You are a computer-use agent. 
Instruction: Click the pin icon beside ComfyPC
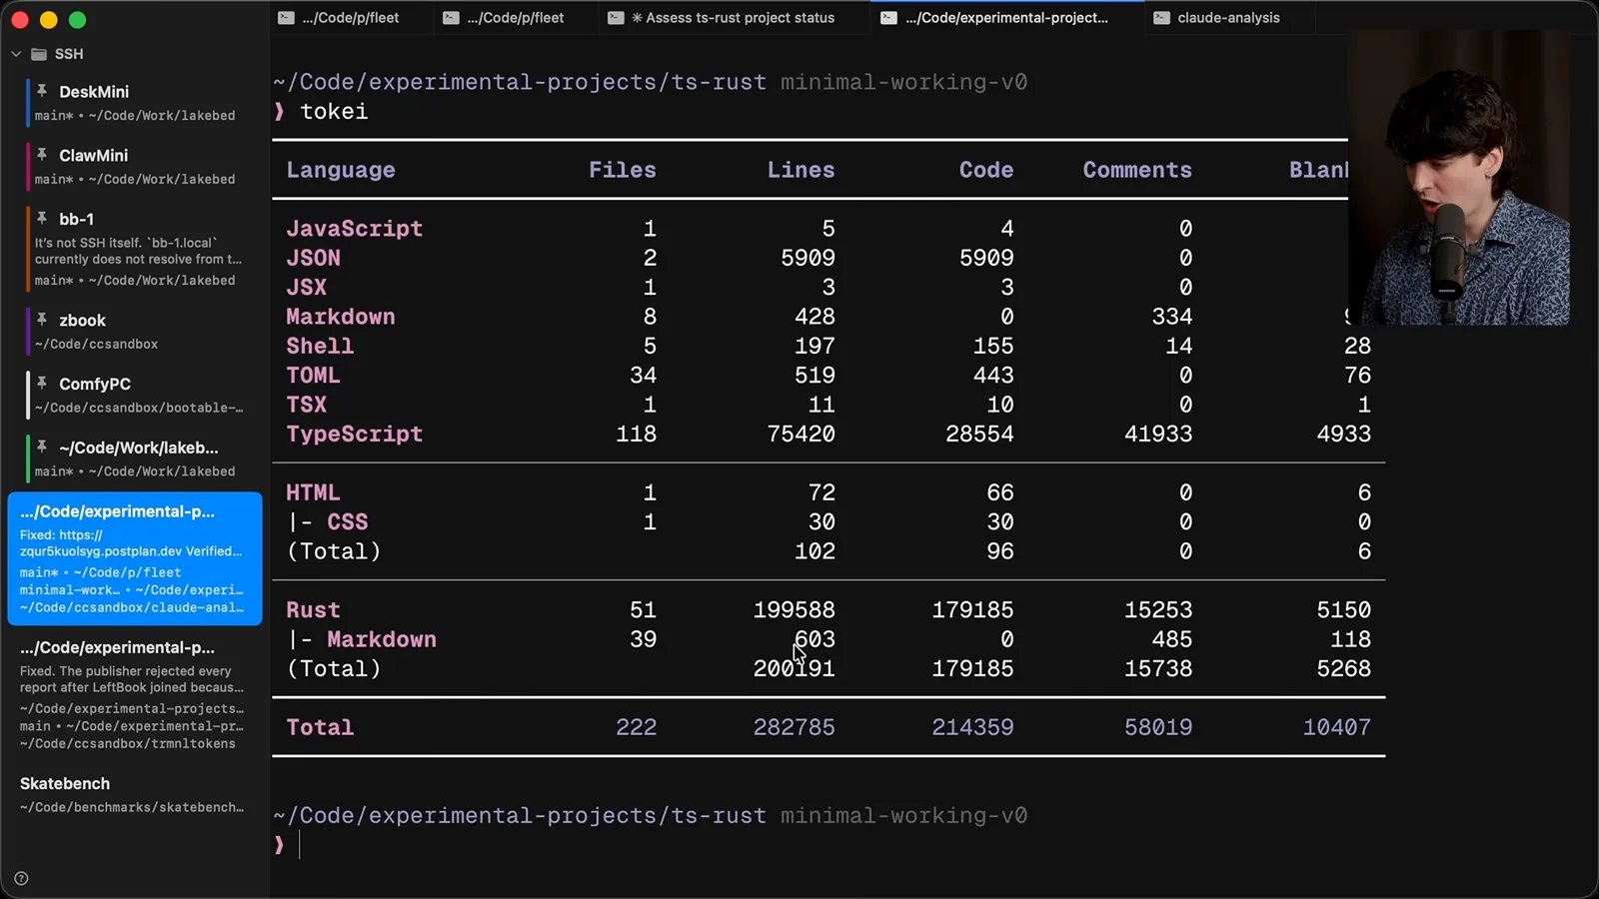point(42,383)
